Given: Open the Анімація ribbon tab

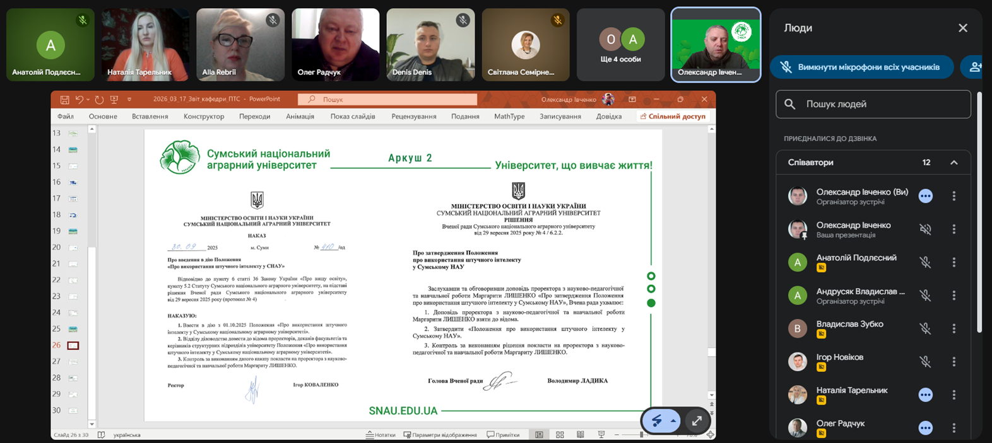Looking at the screenshot, I should 300,117.
